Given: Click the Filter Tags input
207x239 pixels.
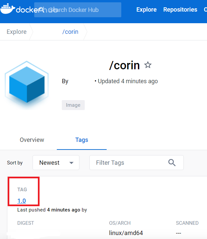Looking at the screenshot, I should 137,163.
